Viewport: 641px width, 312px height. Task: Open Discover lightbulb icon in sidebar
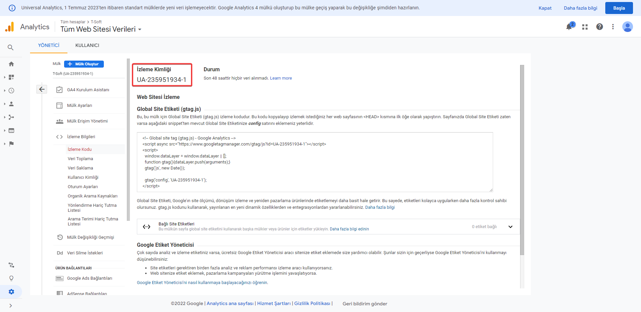click(11, 278)
